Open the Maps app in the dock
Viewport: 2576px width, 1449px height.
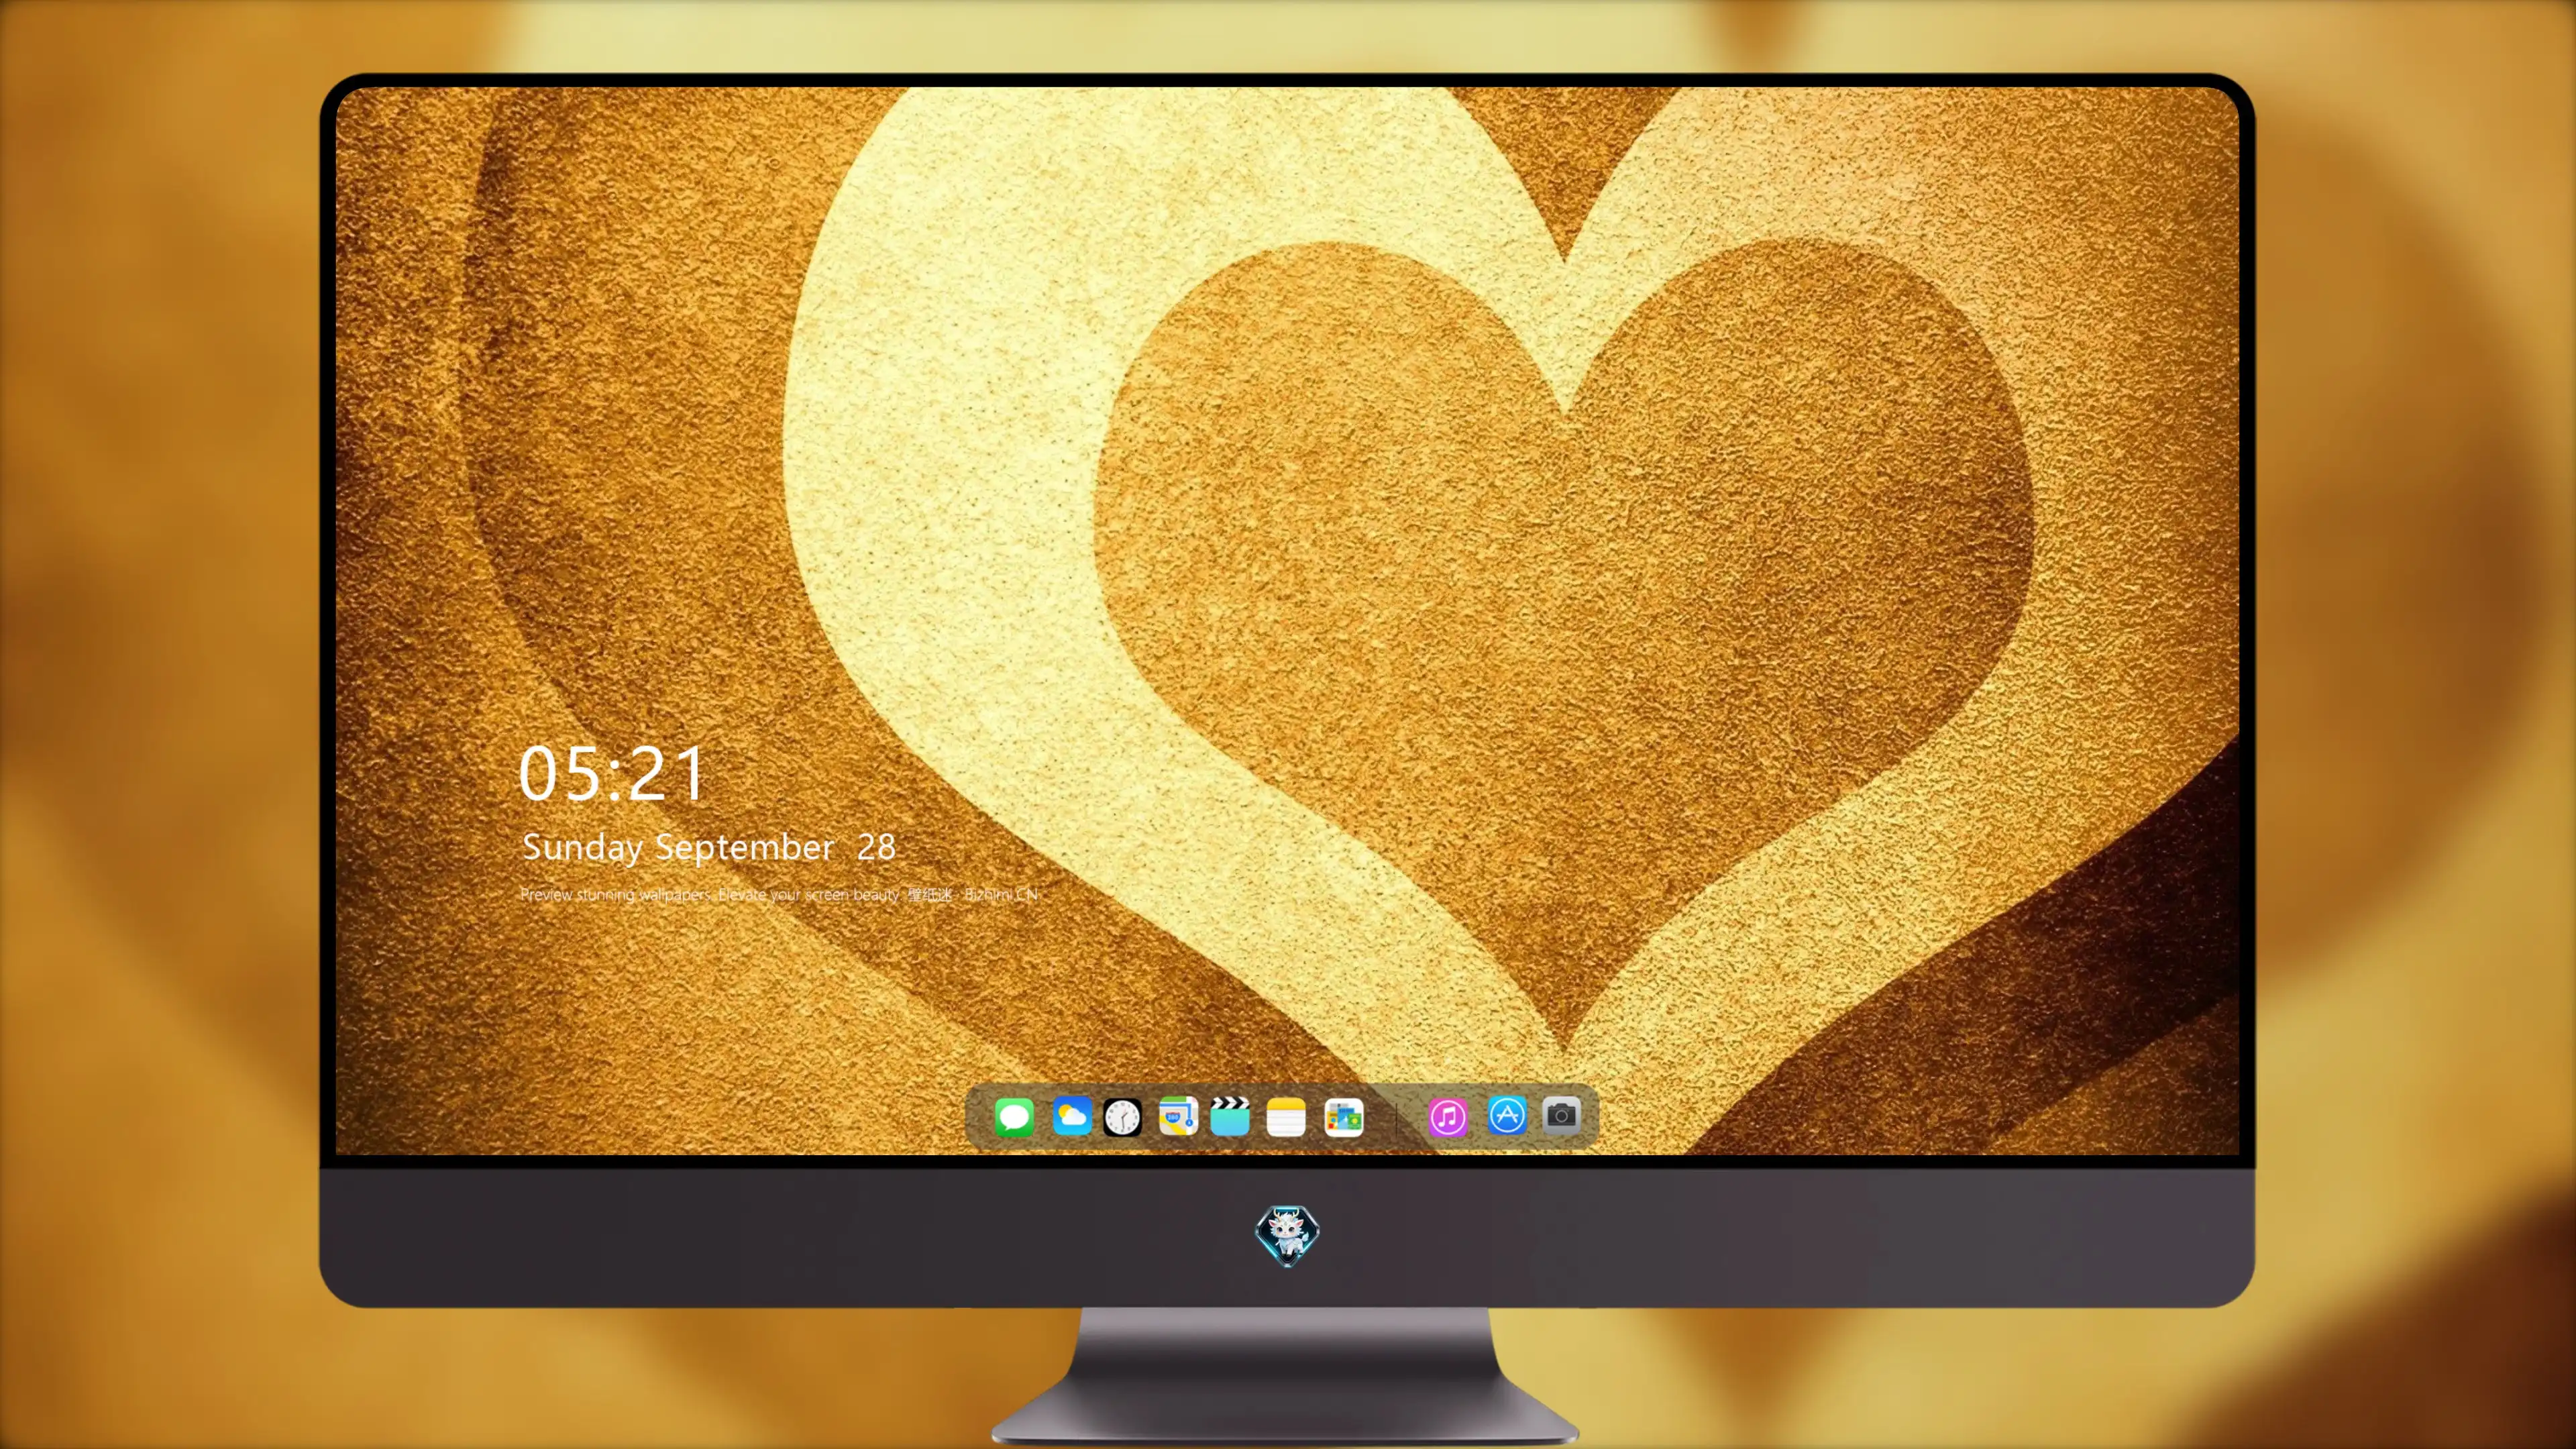[1178, 1116]
